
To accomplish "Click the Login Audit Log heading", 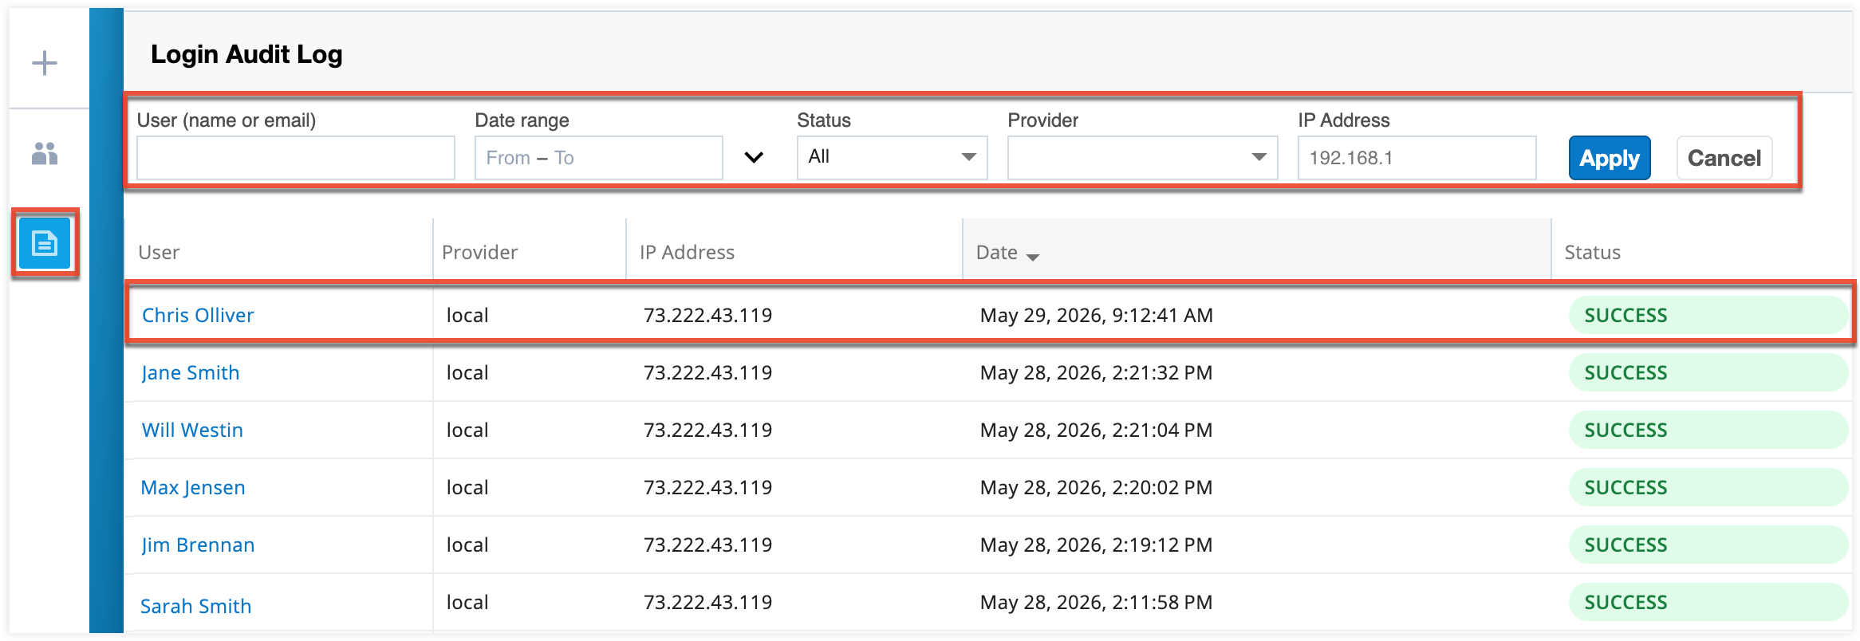I will (246, 54).
